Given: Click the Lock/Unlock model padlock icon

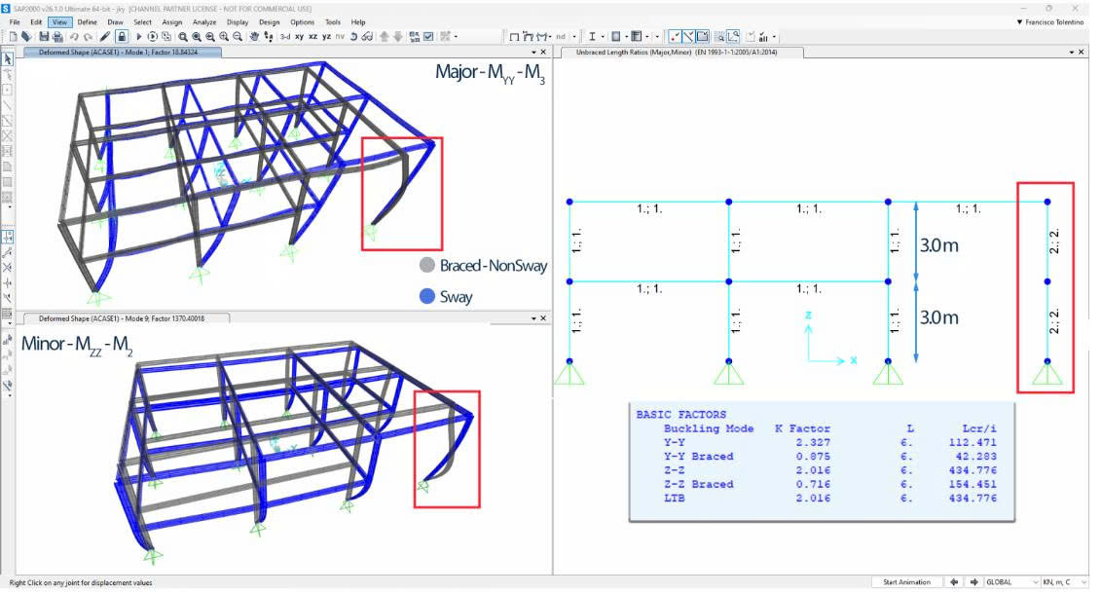Looking at the screenshot, I should [x=122, y=36].
